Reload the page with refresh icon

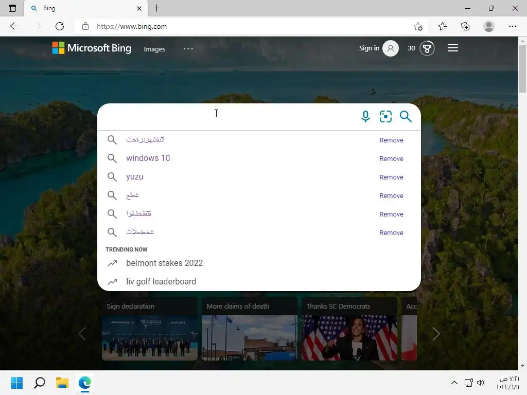click(x=60, y=26)
